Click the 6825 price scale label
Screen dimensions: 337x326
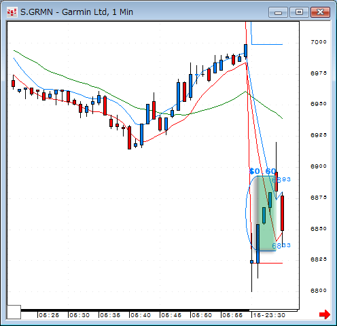pyautogui.click(x=319, y=259)
